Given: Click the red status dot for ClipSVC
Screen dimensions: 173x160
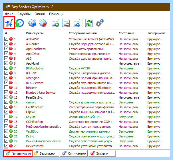Looking at the screenshot, I should coord(11,112).
